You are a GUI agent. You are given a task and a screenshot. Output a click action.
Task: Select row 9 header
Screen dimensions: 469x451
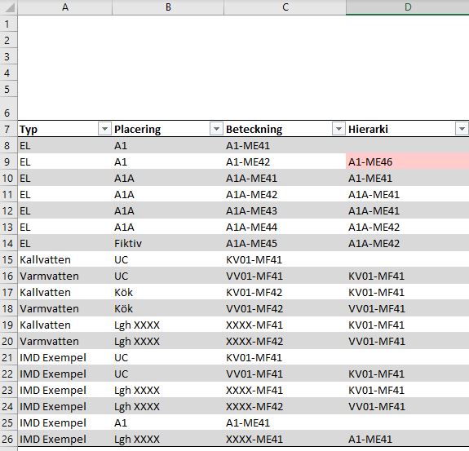click(x=9, y=161)
